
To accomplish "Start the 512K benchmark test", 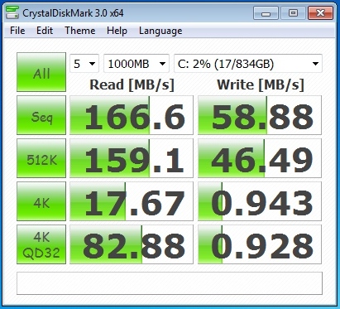I will coord(41,158).
